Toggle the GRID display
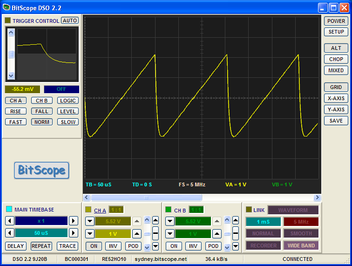The width and height of the screenshot is (352, 266). click(336, 87)
